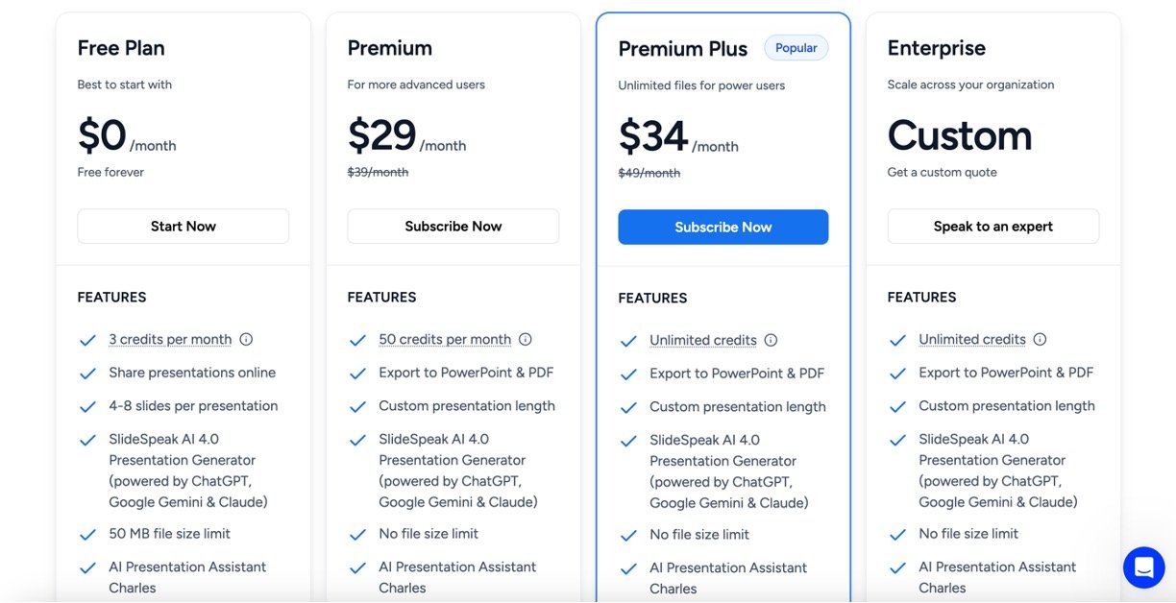
Task: Click Speak to an expert button
Action: (x=992, y=227)
